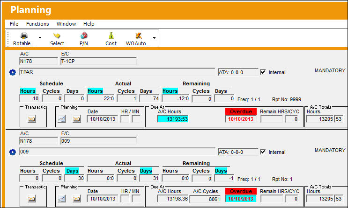Open the Functions menu

37,24
